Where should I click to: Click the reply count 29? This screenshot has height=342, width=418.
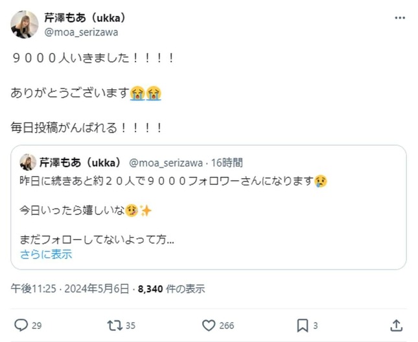point(37,325)
